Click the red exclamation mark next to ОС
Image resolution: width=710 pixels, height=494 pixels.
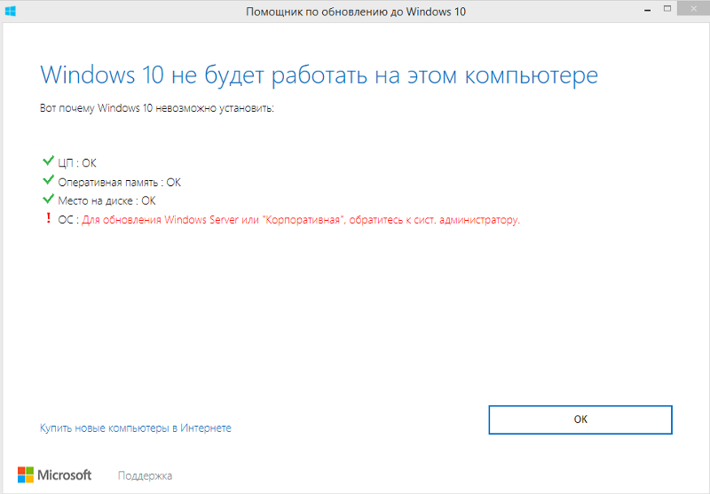click(x=49, y=218)
